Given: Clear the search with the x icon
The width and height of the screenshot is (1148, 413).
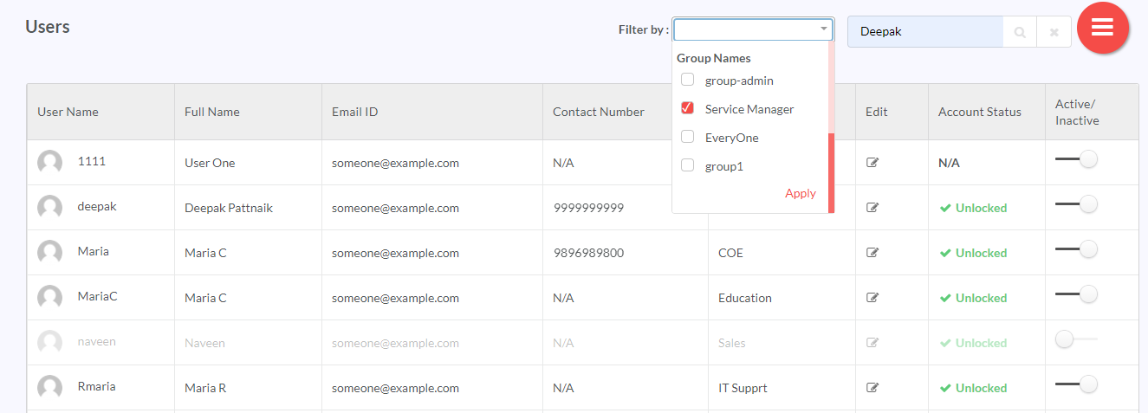Looking at the screenshot, I should tap(1054, 32).
